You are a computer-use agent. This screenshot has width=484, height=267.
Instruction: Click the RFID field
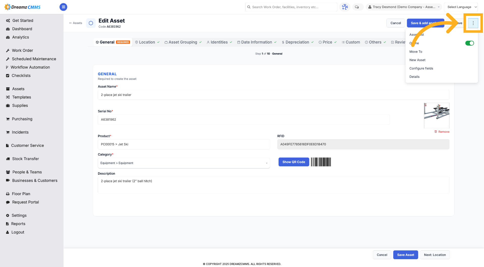[363, 144]
